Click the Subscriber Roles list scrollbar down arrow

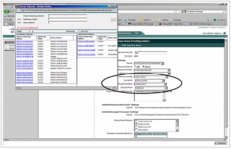tap(177, 130)
